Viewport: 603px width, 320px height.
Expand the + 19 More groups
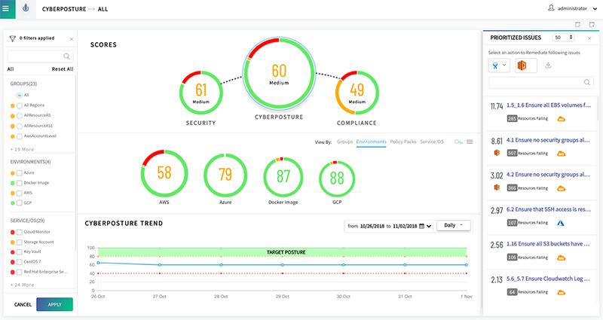[23, 149]
